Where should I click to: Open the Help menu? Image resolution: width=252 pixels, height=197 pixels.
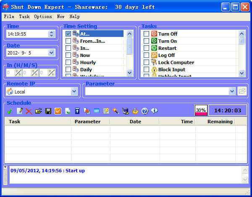coord(74,16)
